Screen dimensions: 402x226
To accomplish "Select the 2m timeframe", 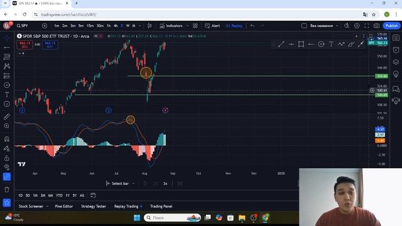I will 65,26.
